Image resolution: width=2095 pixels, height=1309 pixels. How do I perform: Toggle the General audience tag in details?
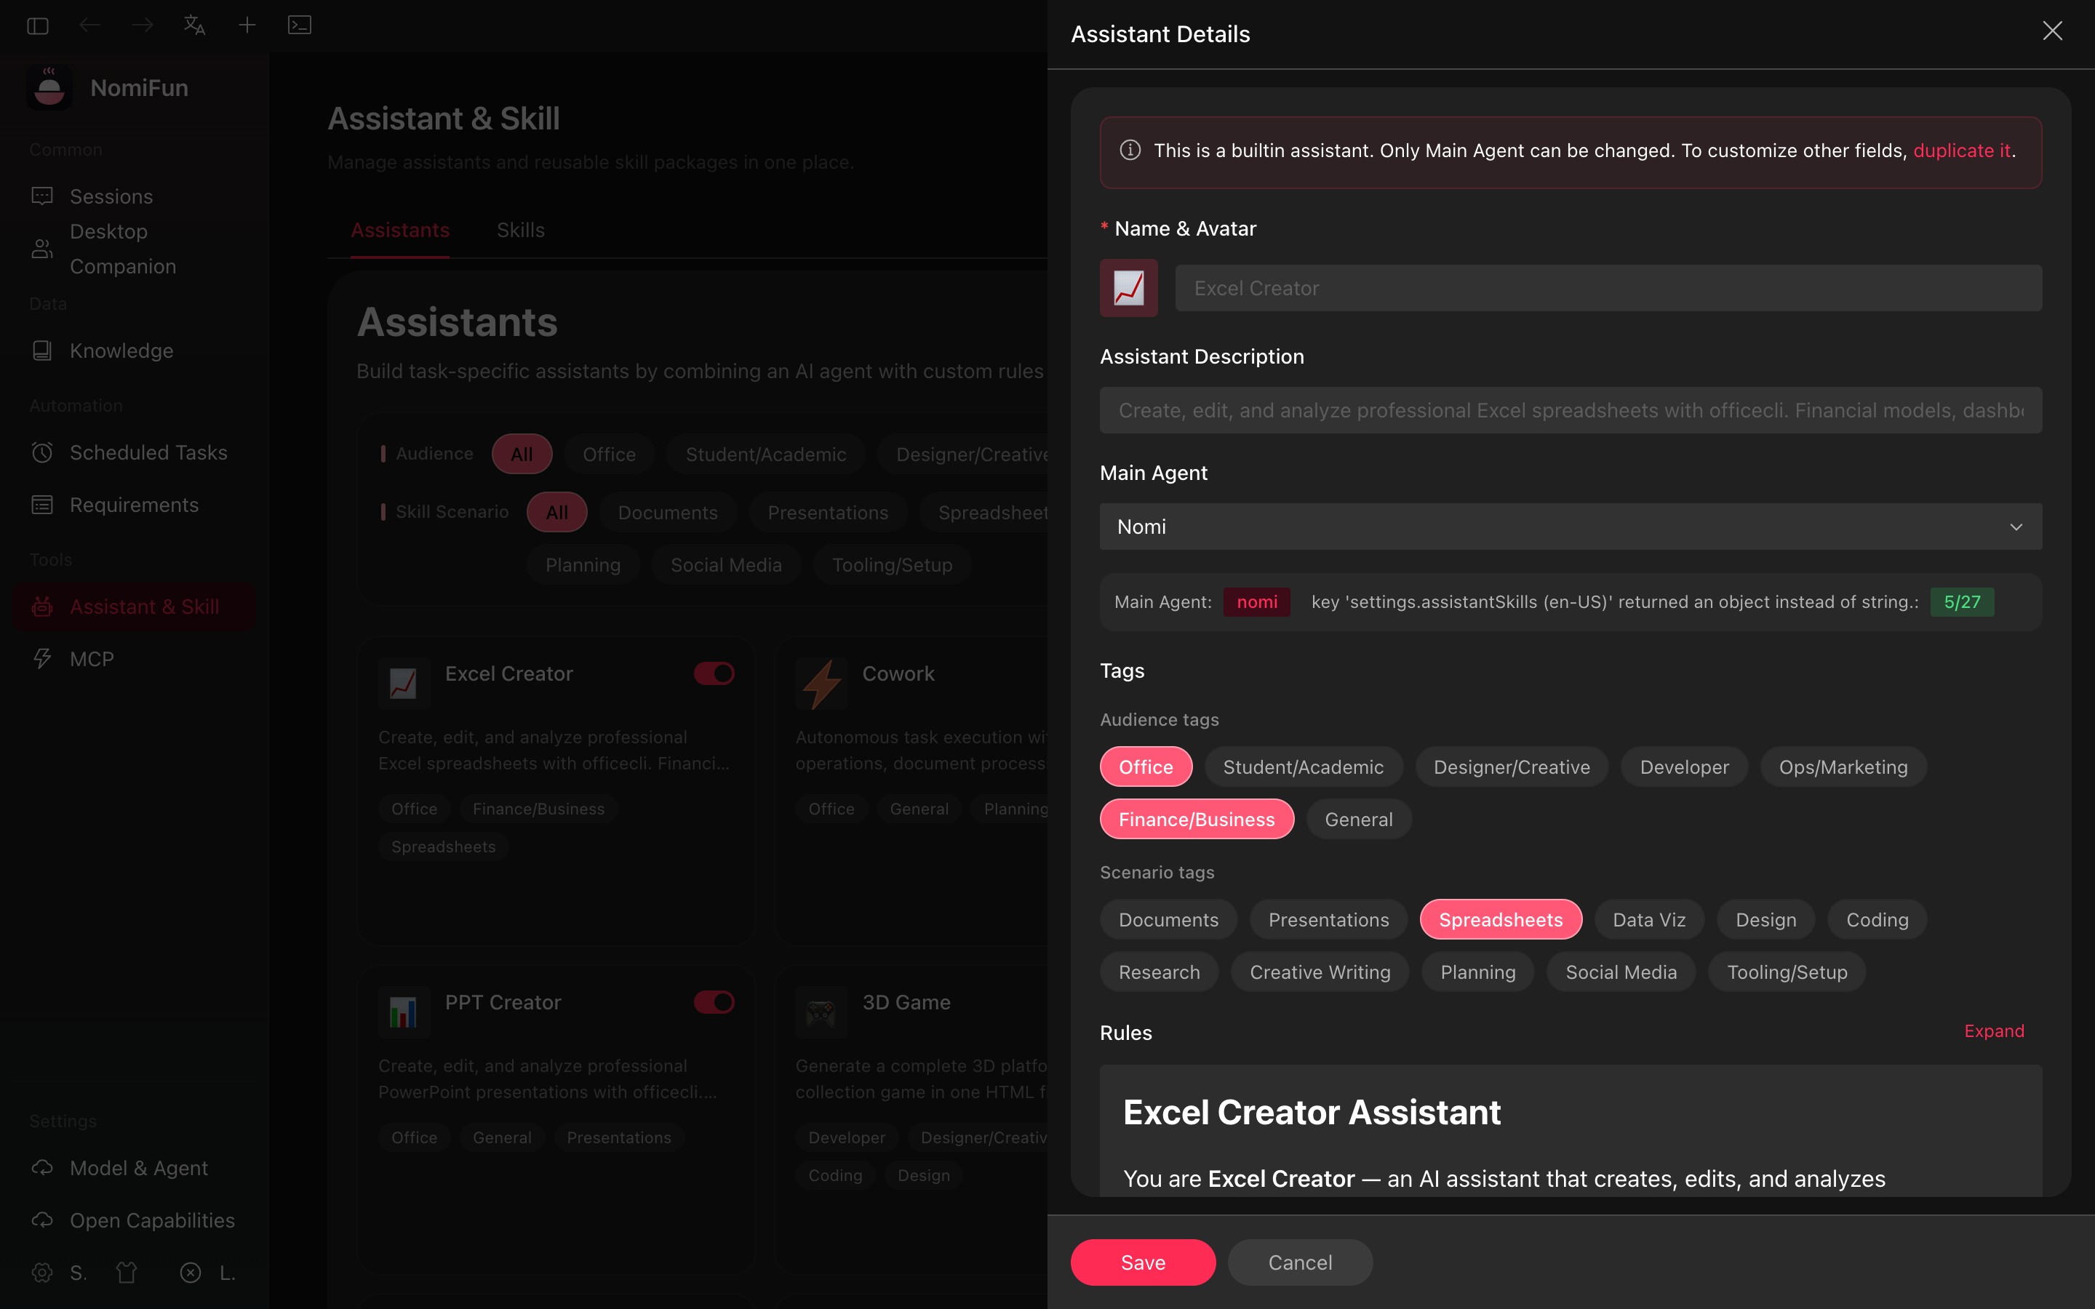point(1359,819)
